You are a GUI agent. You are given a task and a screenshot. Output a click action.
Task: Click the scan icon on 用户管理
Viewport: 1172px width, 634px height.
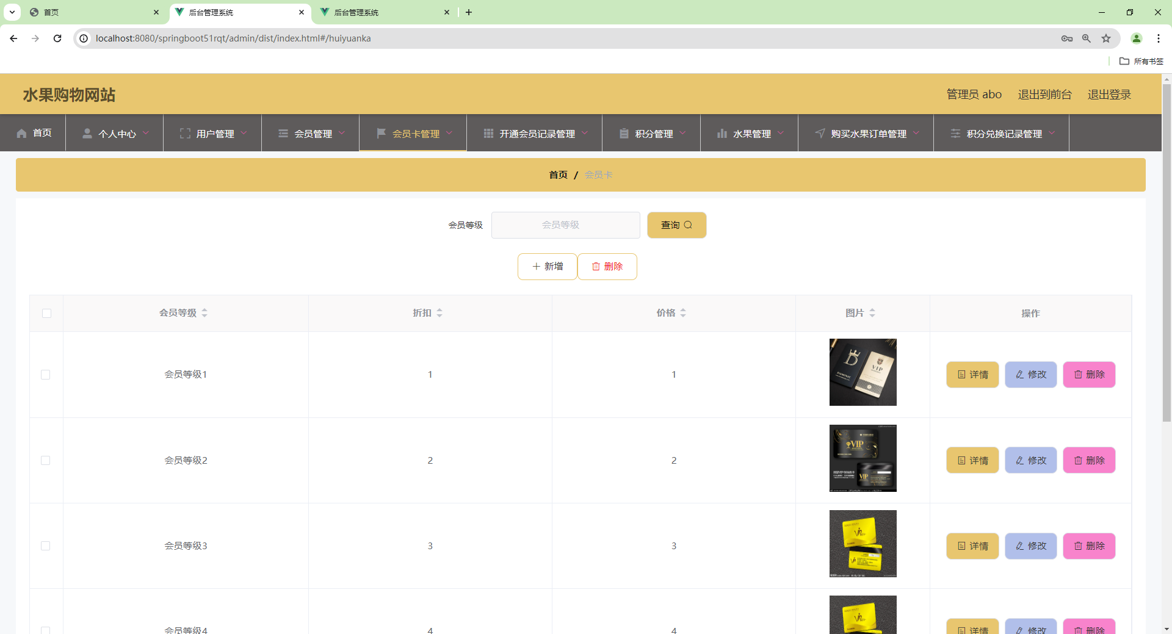[x=185, y=133]
